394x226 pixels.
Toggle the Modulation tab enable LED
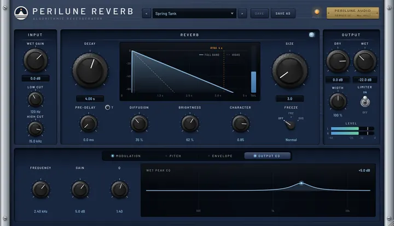pos(113,156)
